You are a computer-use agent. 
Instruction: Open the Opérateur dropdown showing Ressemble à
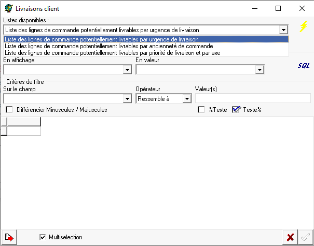coord(186,98)
